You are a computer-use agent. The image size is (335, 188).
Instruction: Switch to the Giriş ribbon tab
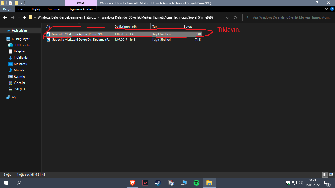[x=21, y=9]
